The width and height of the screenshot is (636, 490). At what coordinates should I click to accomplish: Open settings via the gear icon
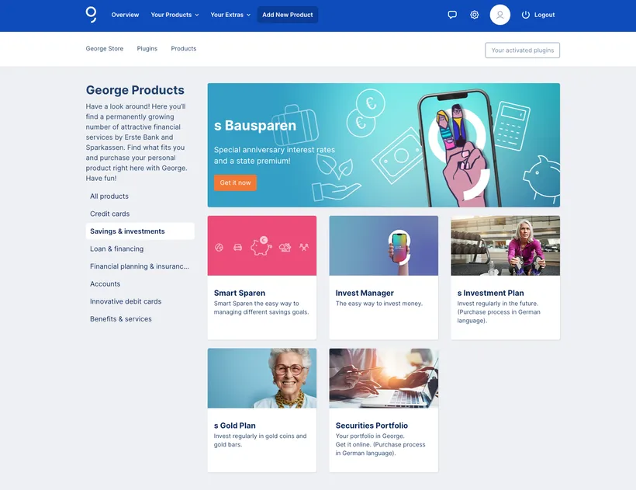pos(474,15)
